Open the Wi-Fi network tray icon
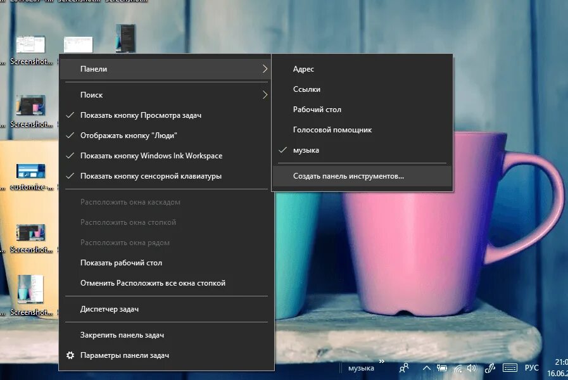568x380 pixels. pyautogui.click(x=458, y=369)
